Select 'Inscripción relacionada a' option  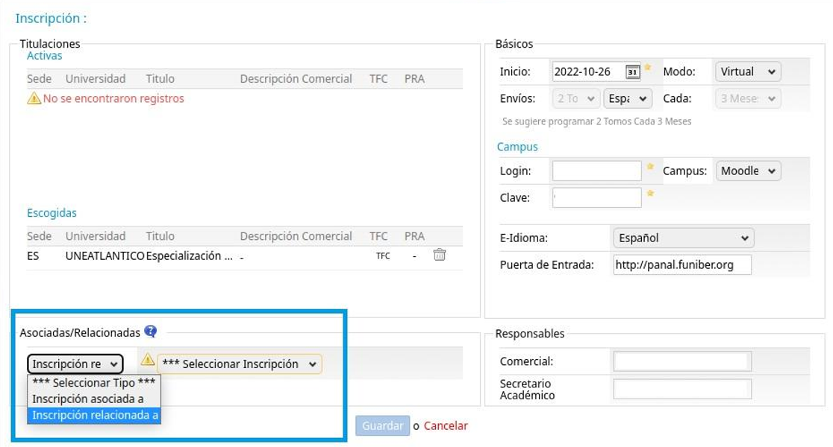point(95,415)
